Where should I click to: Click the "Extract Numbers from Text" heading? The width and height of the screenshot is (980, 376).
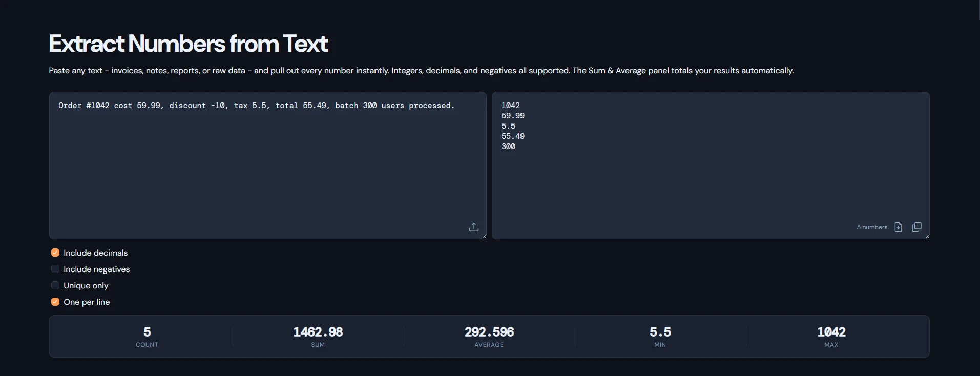[x=189, y=44]
